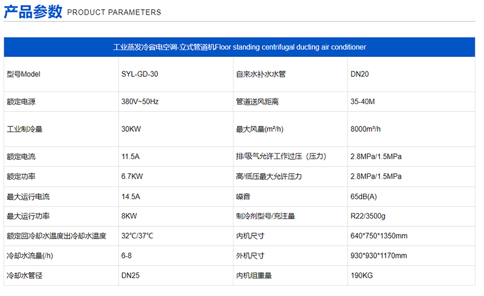Click the 工业制冷量 label

24,129
